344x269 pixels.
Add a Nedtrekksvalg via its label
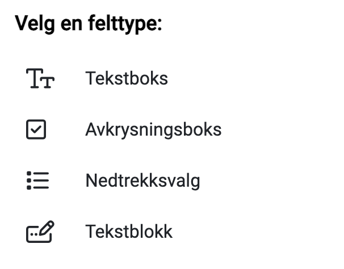click(x=142, y=180)
